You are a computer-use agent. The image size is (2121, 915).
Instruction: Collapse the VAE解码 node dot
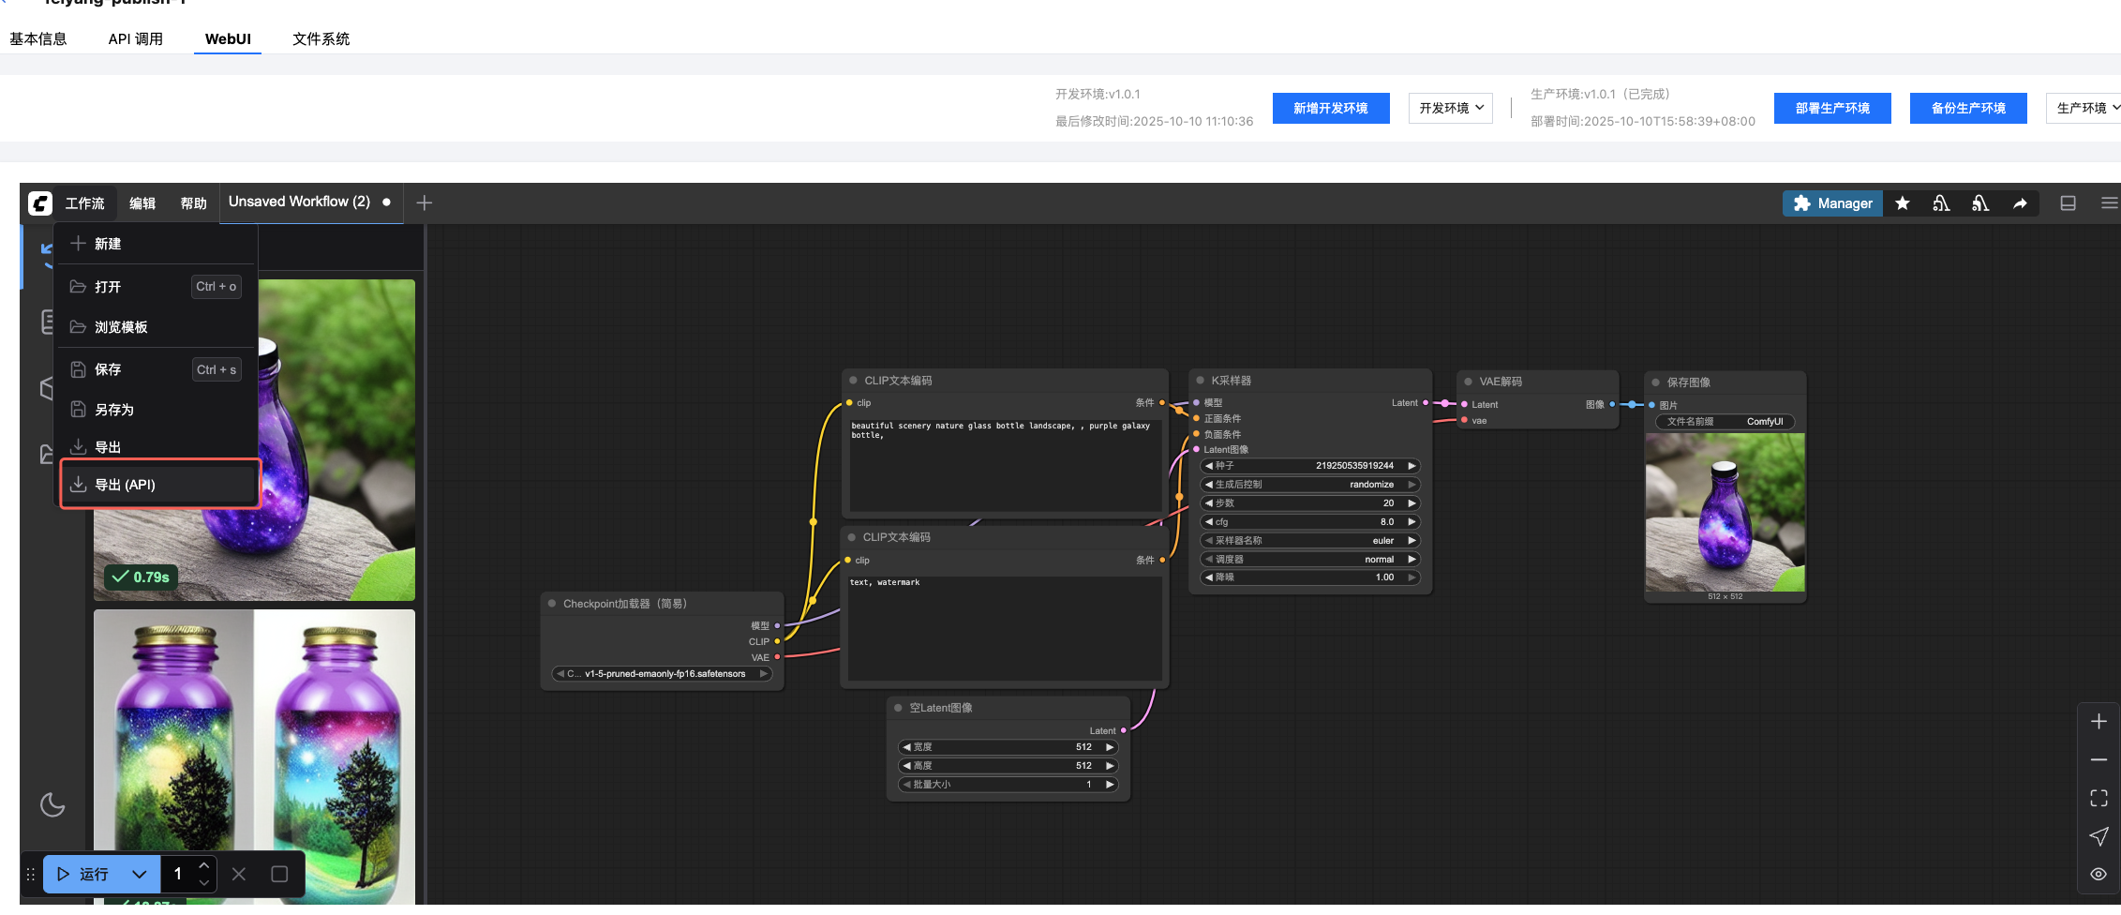pos(1468,382)
